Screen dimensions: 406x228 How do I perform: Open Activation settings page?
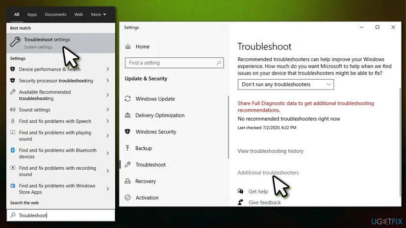147,198
